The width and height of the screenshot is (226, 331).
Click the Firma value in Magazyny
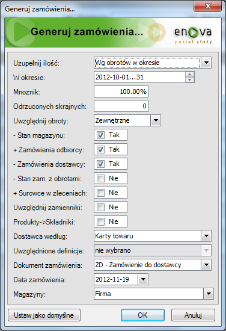(103, 294)
